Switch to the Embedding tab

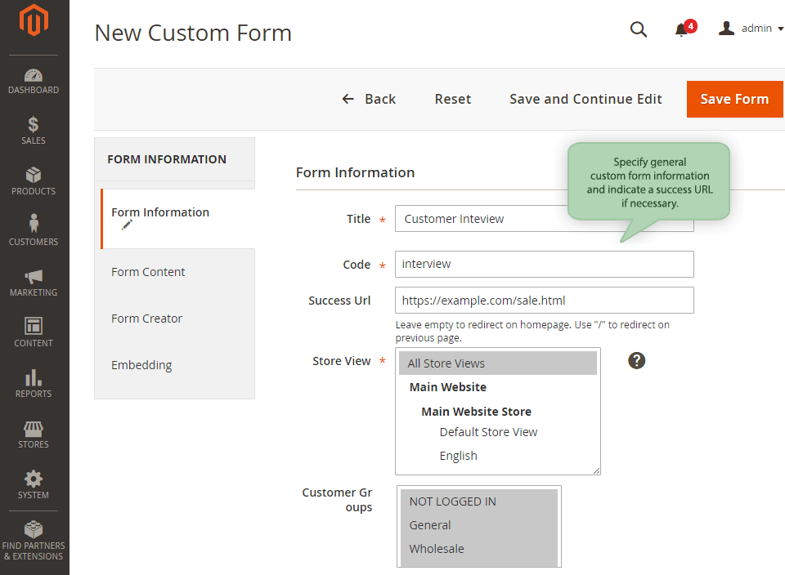141,365
